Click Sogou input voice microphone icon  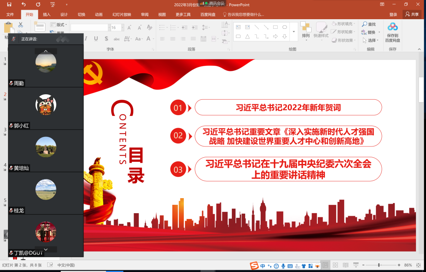click(x=283, y=266)
